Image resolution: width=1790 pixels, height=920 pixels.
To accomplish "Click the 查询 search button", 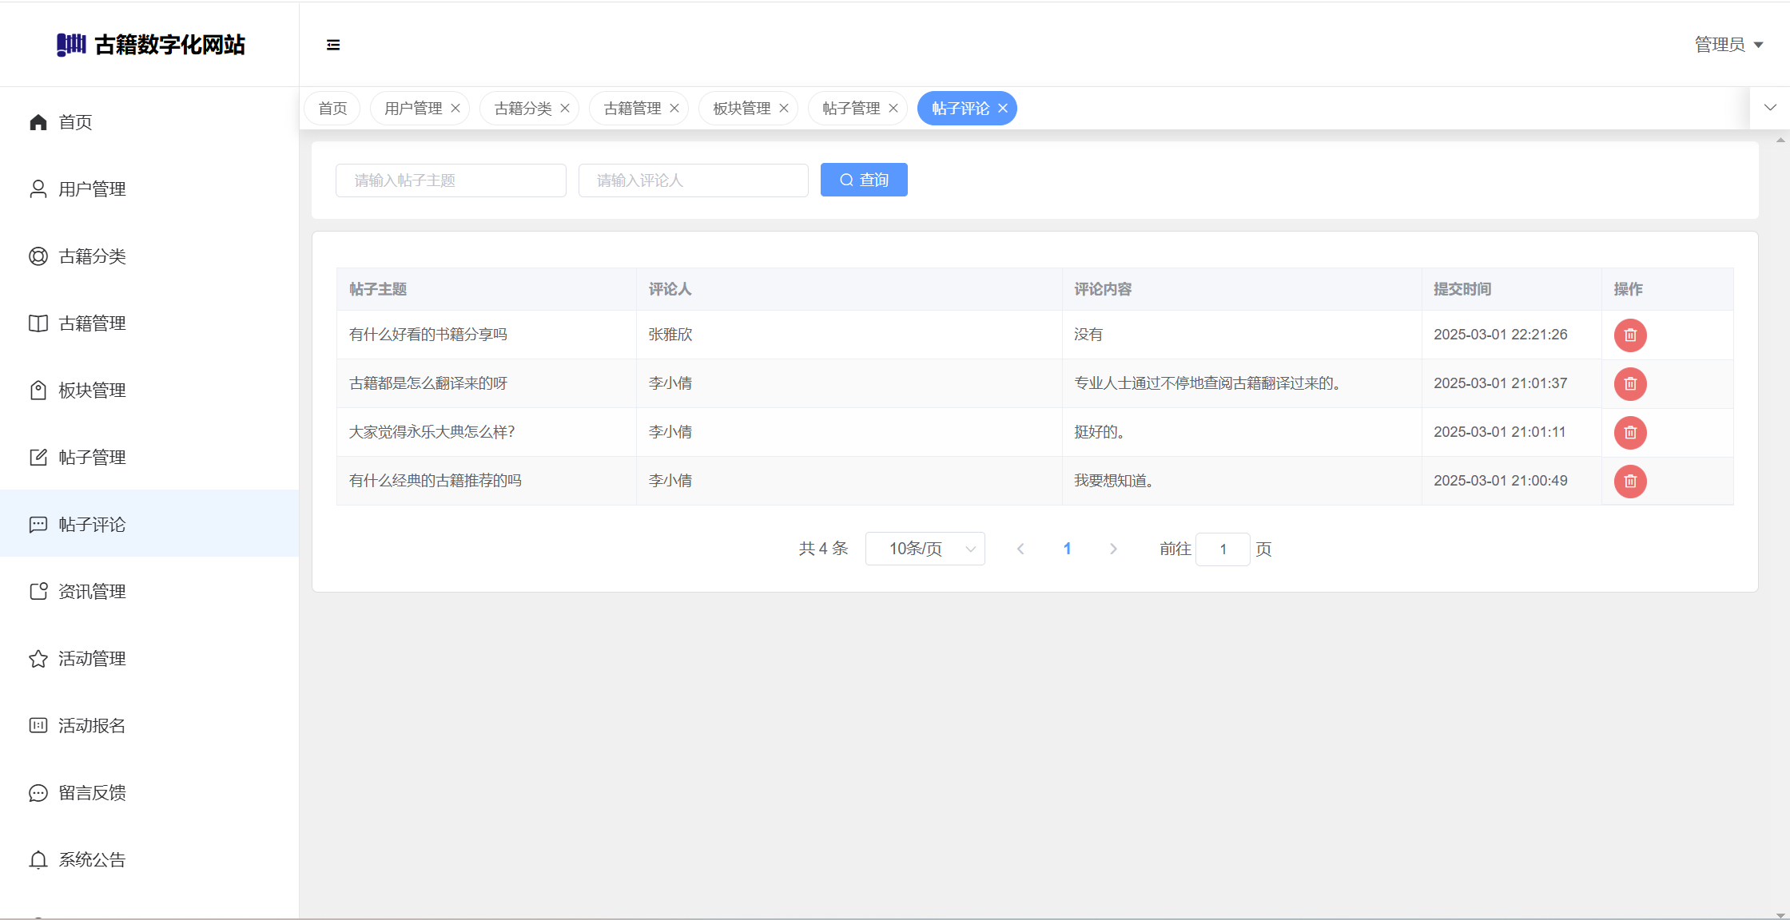I will [x=864, y=180].
